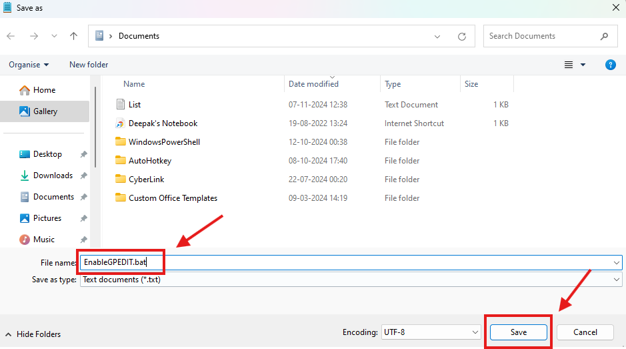Click the AutoHotkey folder icon
Viewport: 626px width, 349px height.
(x=120, y=160)
